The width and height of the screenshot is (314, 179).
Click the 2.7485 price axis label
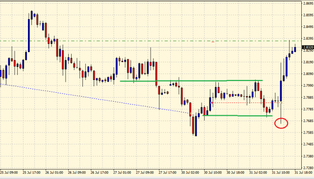pos(309,144)
